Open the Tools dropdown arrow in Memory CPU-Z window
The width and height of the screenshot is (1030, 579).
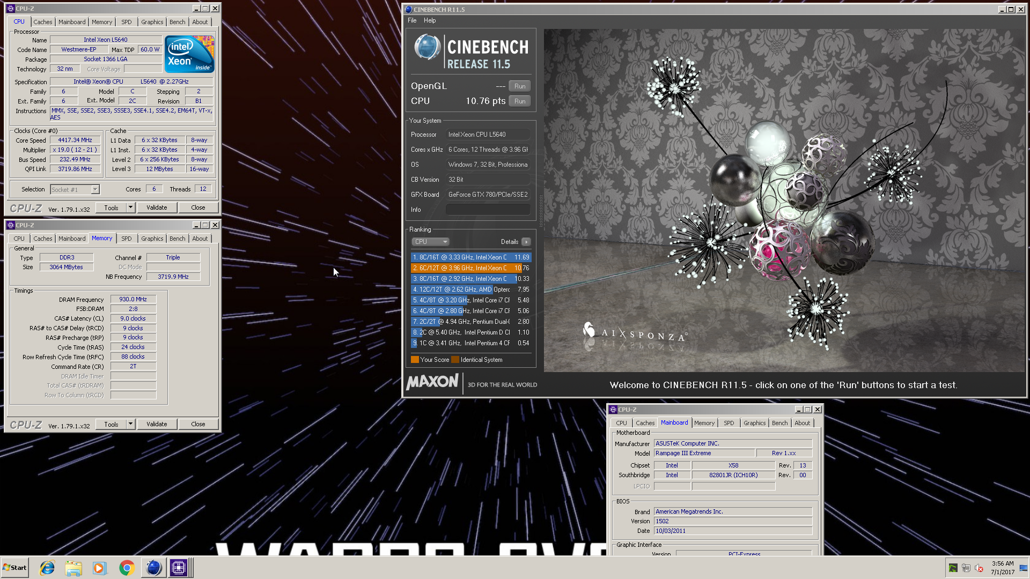pyautogui.click(x=130, y=424)
